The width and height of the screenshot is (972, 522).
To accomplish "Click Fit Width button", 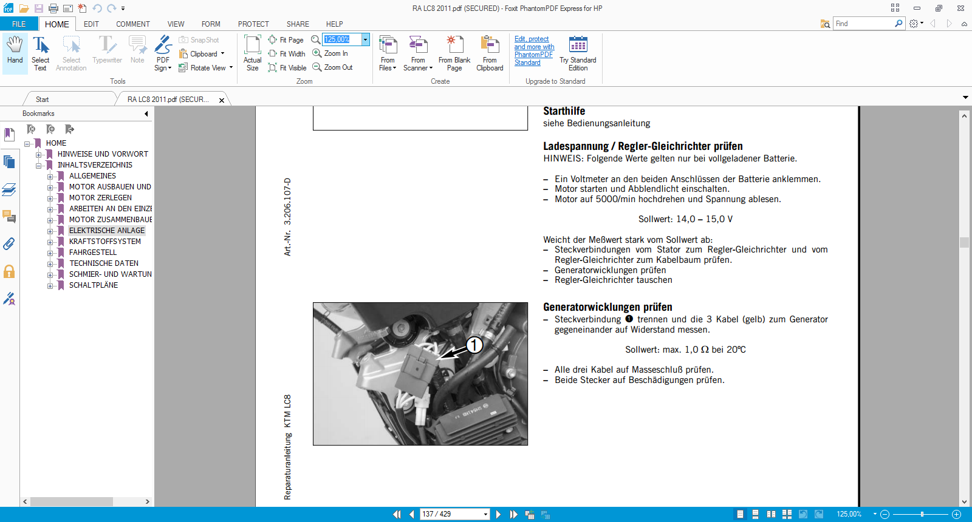I will 287,54.
